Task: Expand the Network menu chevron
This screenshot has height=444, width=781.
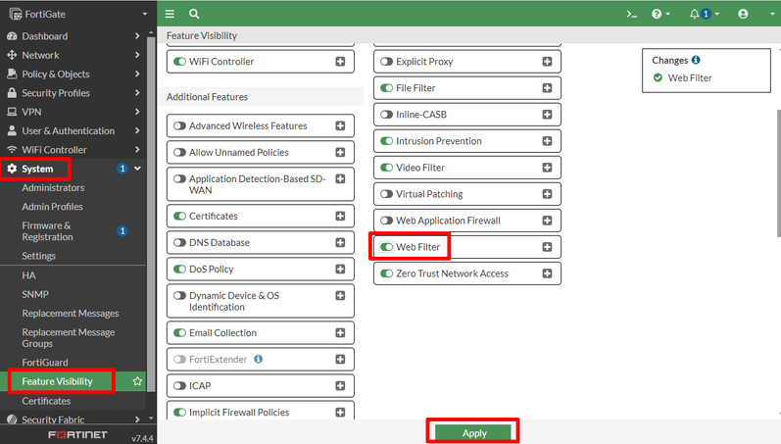Action: click(137, 55)
